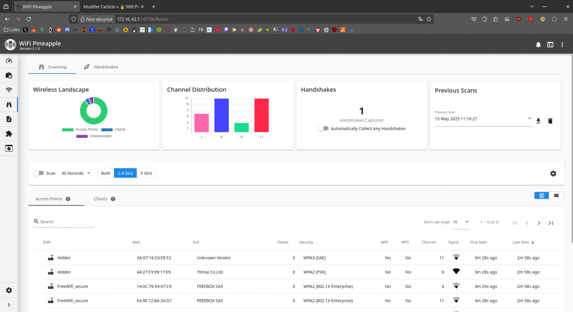The image size is (573, 312).
Task: Expand the sidebar with the chevron arrow
Action: [9, 305]
